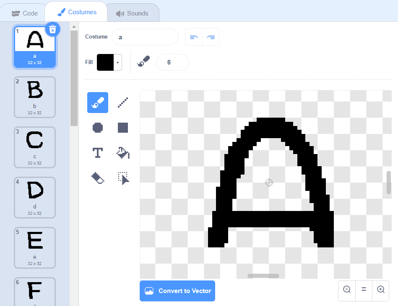Select the Brush tool

pos(97,102)
